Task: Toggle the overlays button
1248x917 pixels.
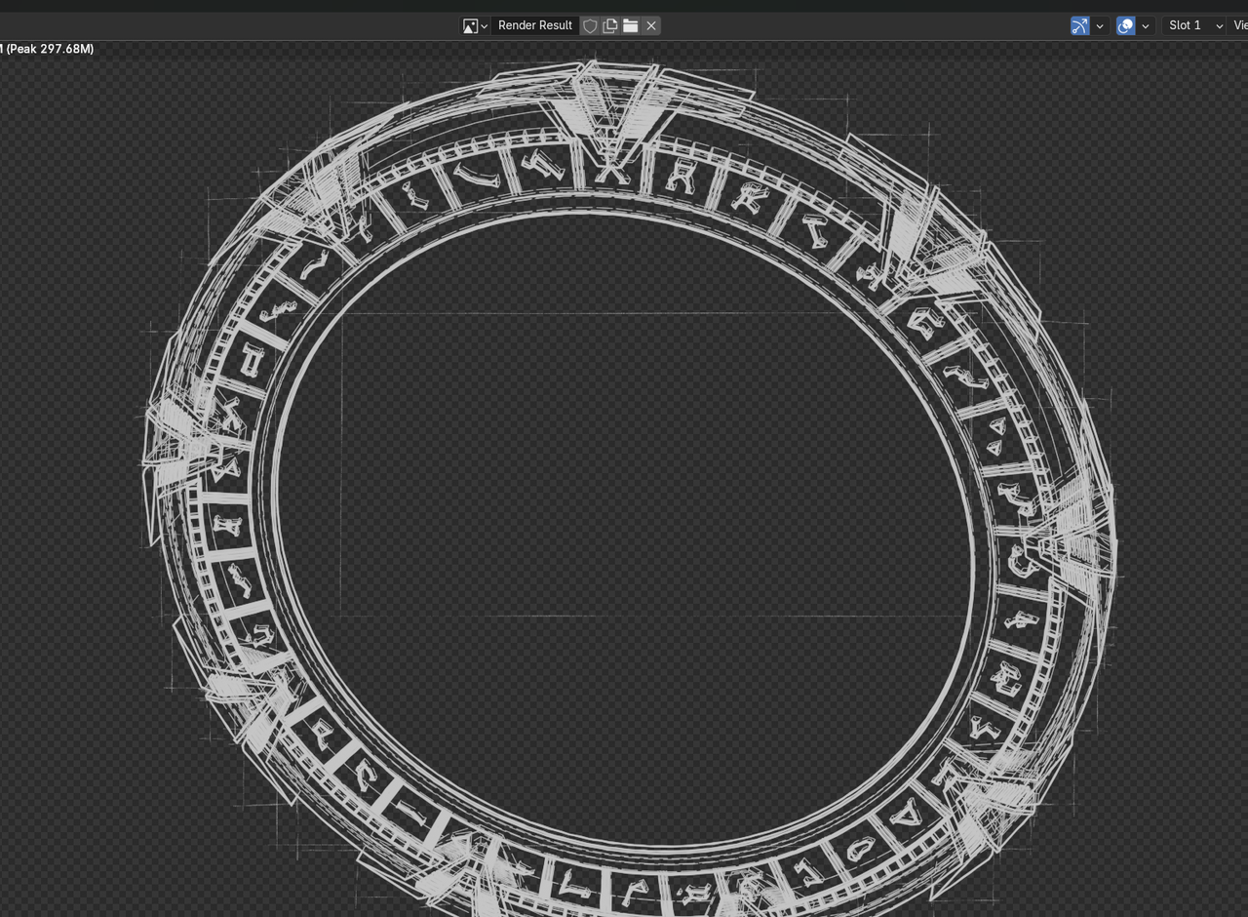Action: 1126,25
